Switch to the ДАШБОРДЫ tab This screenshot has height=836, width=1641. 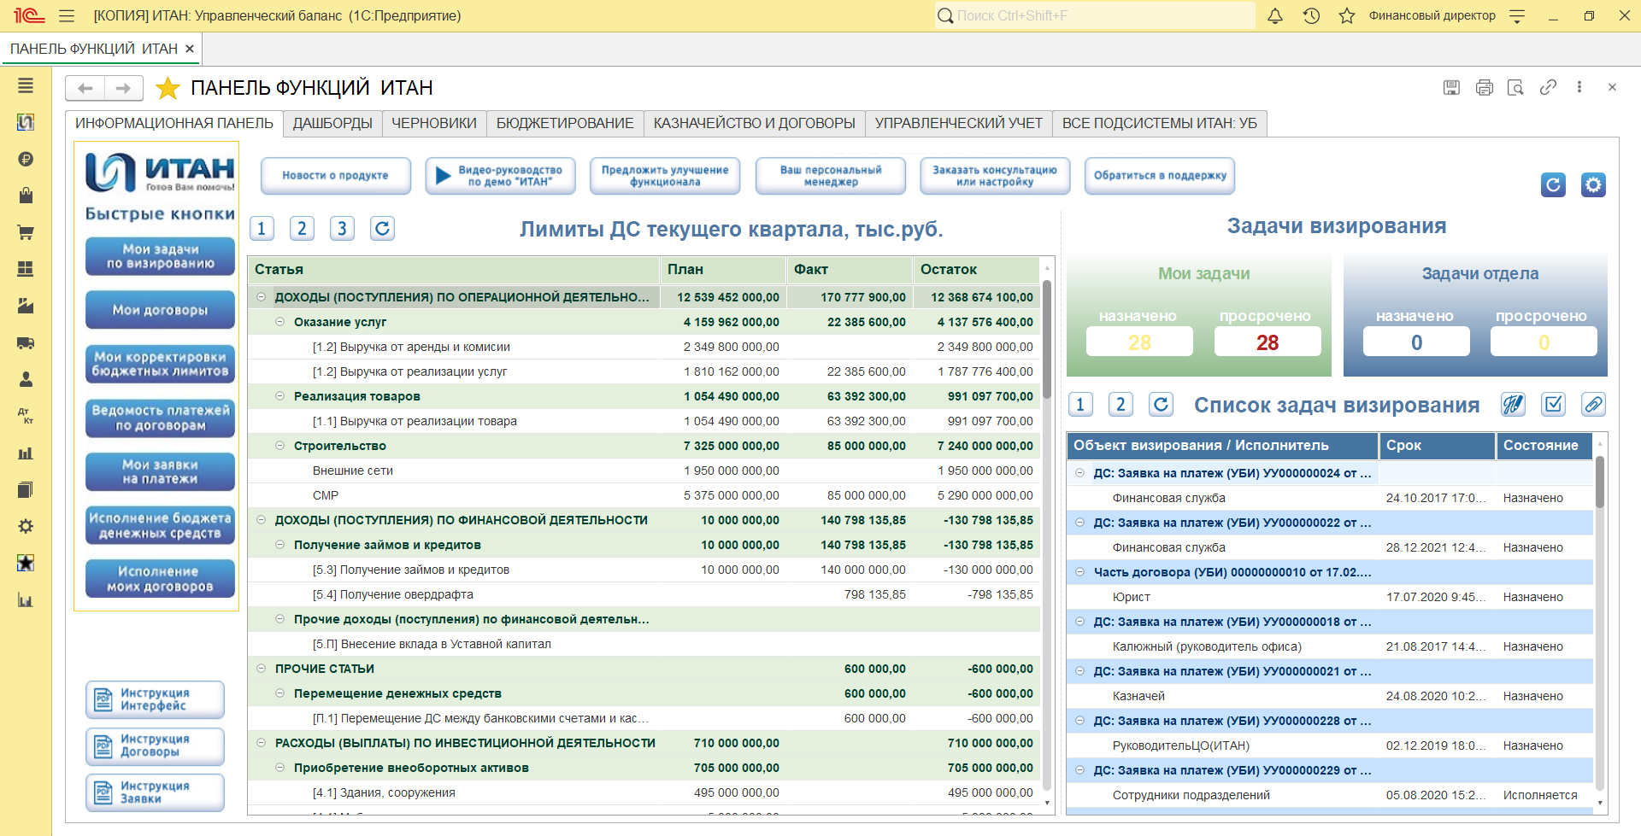tap(332, 124)
